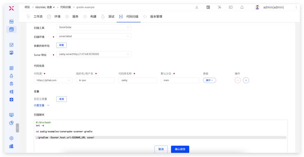
Task: Select the highlighted projects sidebar icon
Action: point(12,30)
